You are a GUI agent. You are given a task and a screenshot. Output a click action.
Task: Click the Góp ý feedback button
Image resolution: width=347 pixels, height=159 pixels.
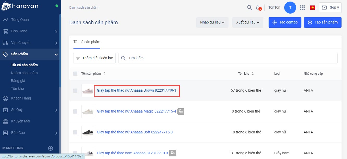[x=330, y=8]
